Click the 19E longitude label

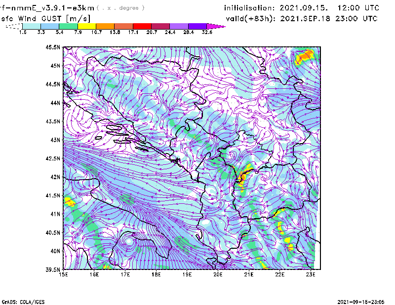click(x=187, y=274)
